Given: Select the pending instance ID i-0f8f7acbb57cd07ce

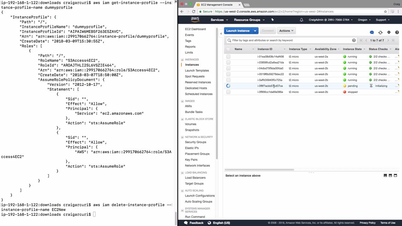Looking at the screenshot, I should (x=270, y=86).
